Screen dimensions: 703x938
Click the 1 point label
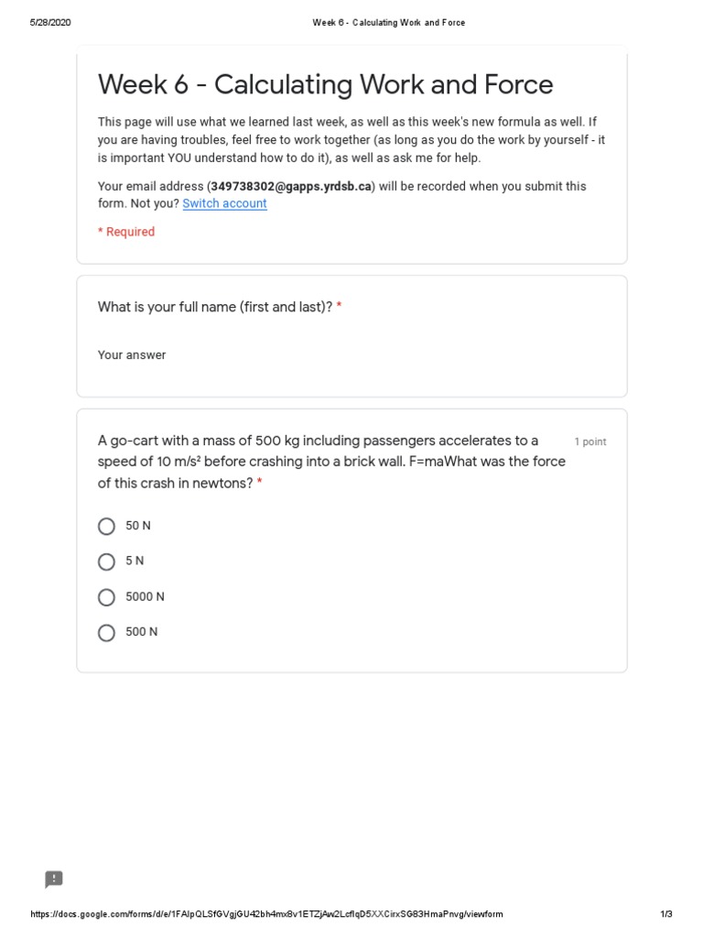(x=589, y=442)
